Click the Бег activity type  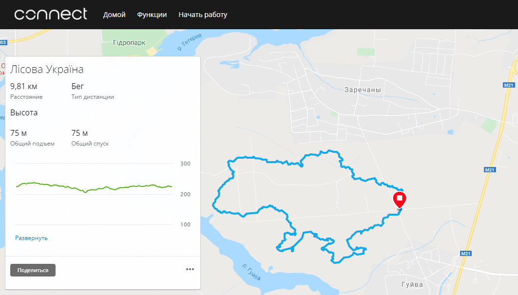(x=77, y=86)
